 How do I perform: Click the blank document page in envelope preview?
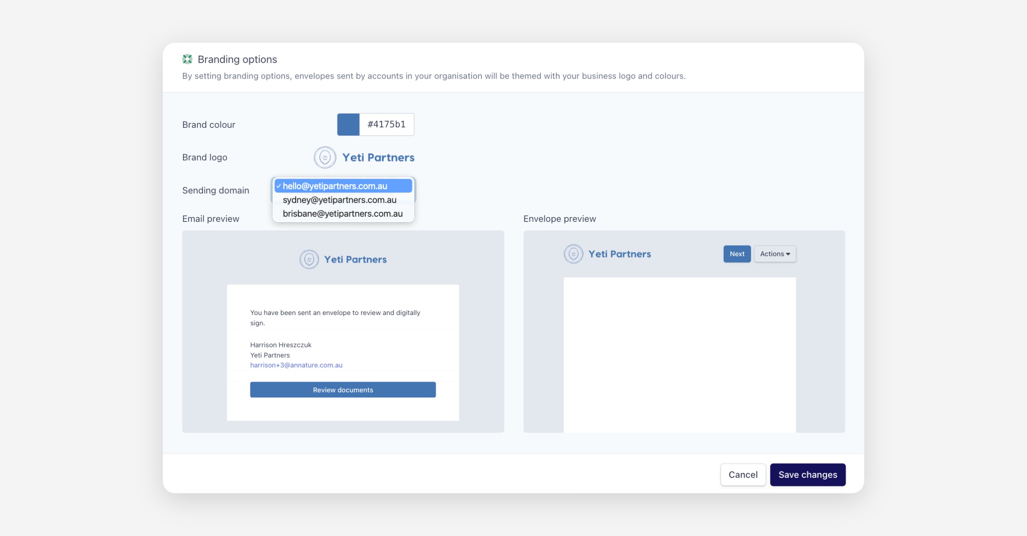pos(680,355)
